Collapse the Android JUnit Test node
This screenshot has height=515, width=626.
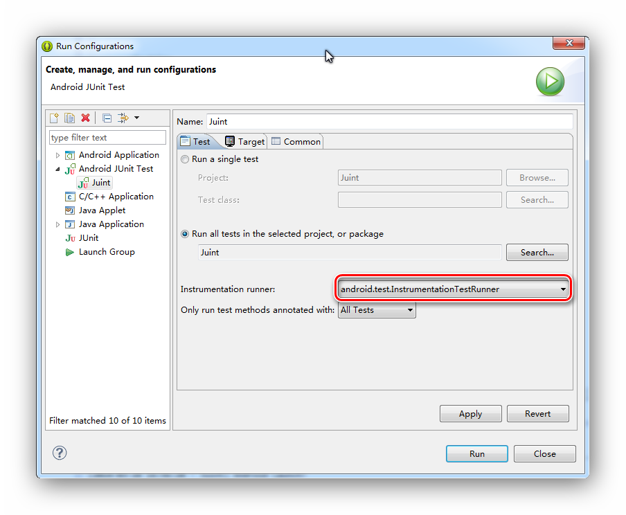(x=58, y=169)
